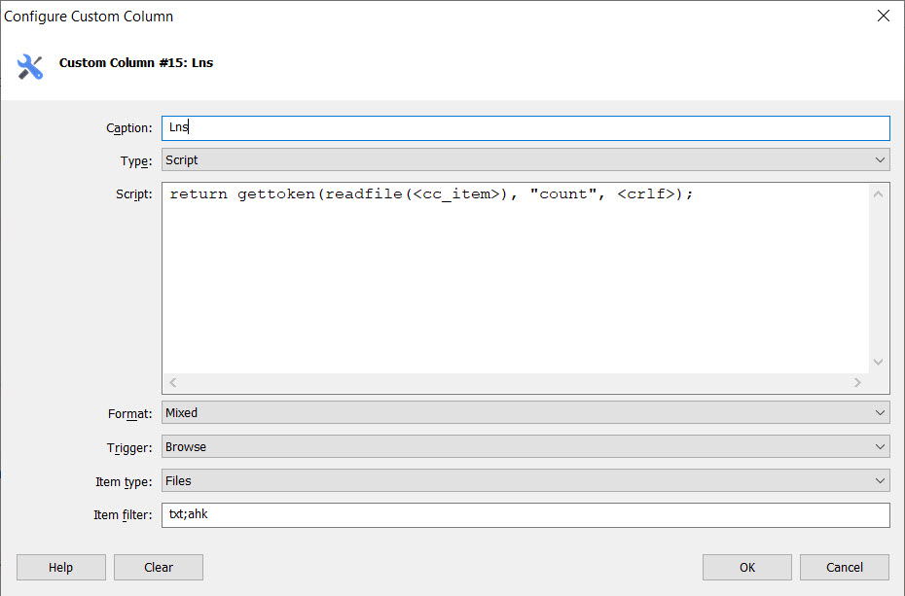Click the Caption label text
The width and height of the screenshot is (905, 596).
128,128
